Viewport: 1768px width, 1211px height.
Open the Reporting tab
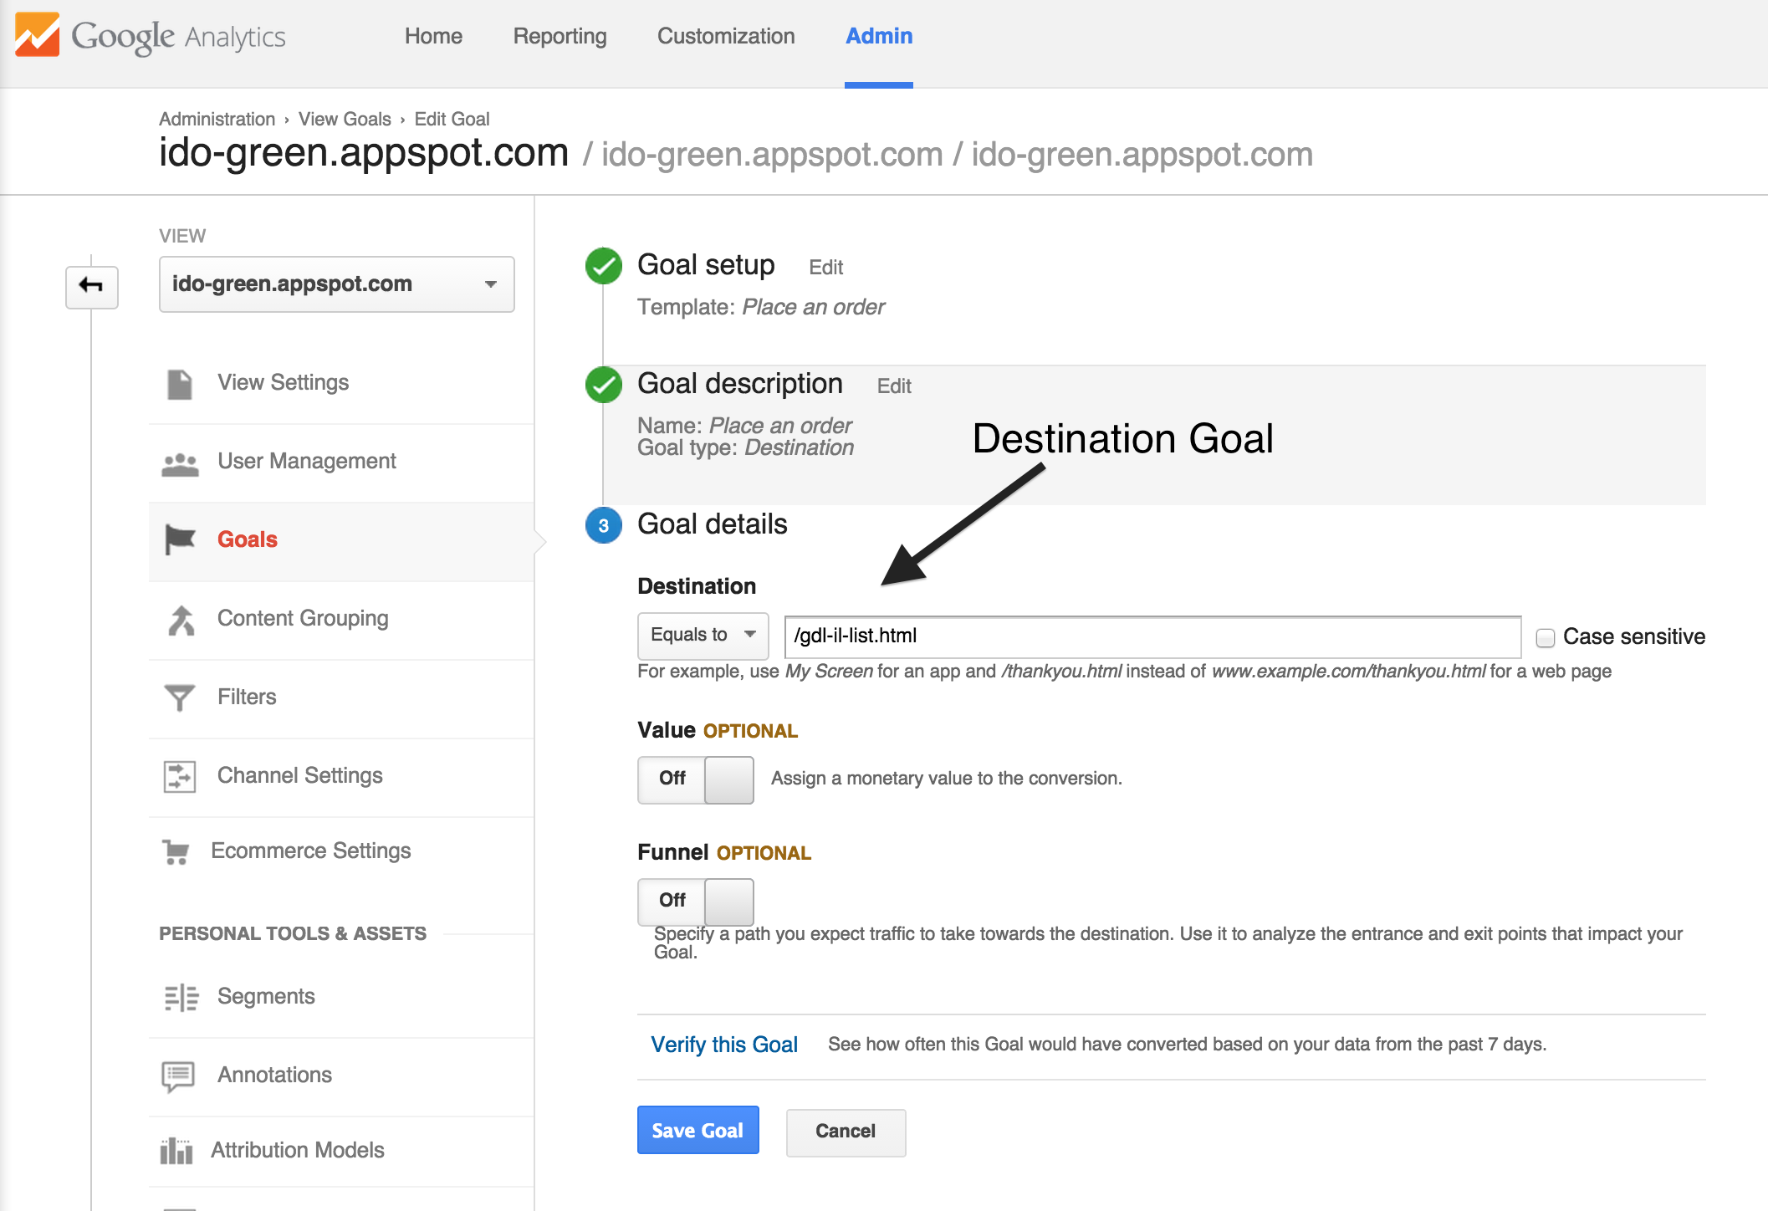560,36
